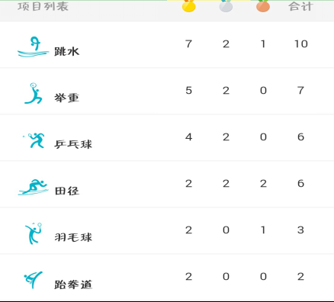Screen dimensions: 334x302
Task: Click the badminton (羽毛球) player icon
Action: click(34, 233)
